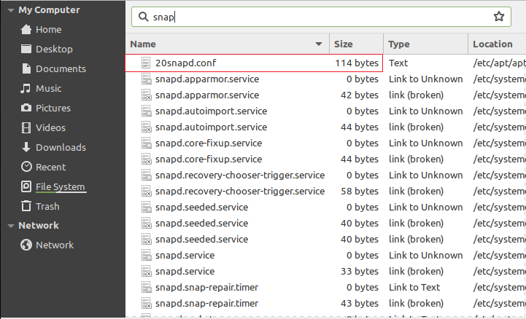The image size is (526, 319).
Task: Collapse the Network section header arrow
Action: (9, 226)
